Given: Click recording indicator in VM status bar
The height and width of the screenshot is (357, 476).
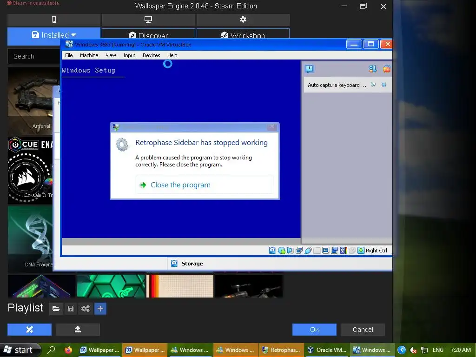Looking at the screenshot, I should click(334, 251).
